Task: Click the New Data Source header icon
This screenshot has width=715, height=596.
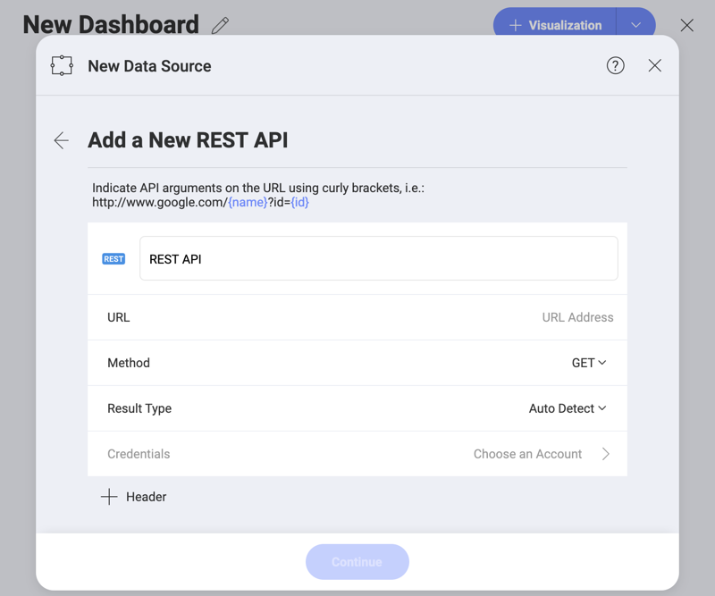Action: tap(62, 65)
